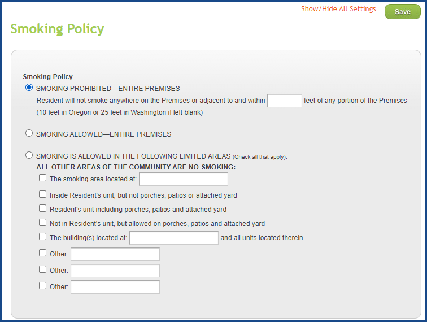Click the second Other text field
This screenshot has height=322, width=427.
pos(115,271)
